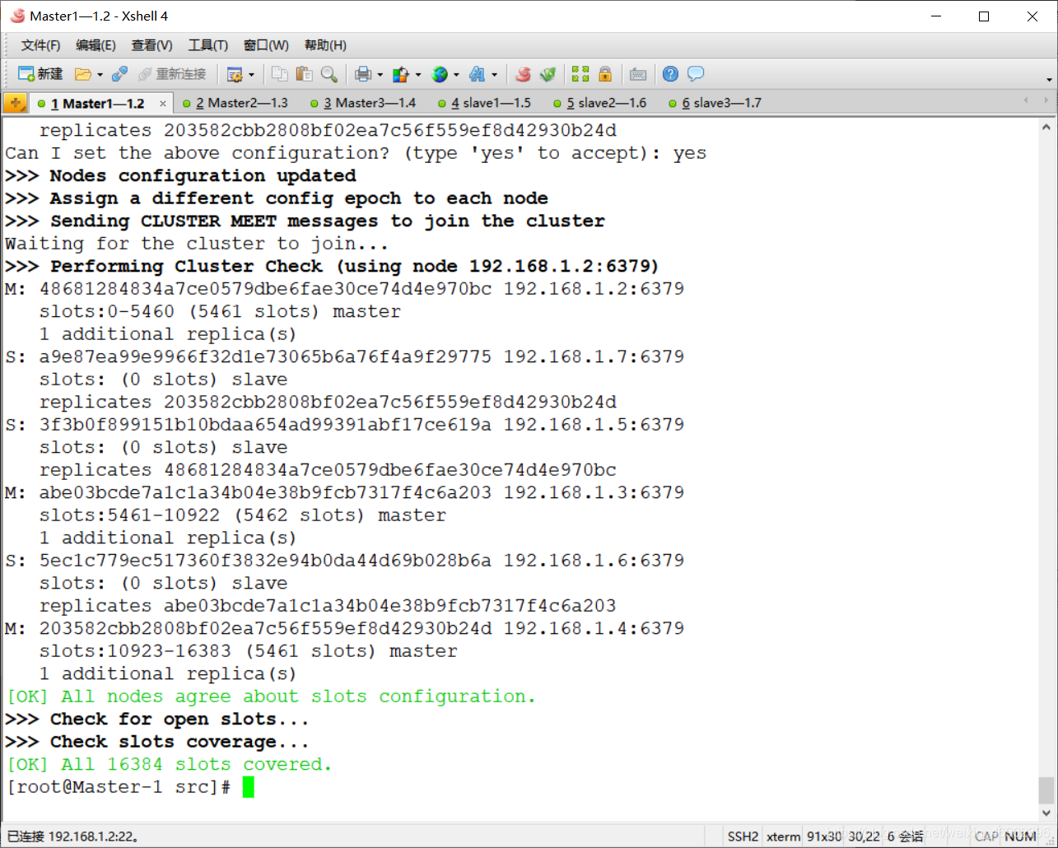Click the '[root@Master-1 src]#' prompt text
The height and width of the screenshot is (848, 1058).
click(118, 787)
